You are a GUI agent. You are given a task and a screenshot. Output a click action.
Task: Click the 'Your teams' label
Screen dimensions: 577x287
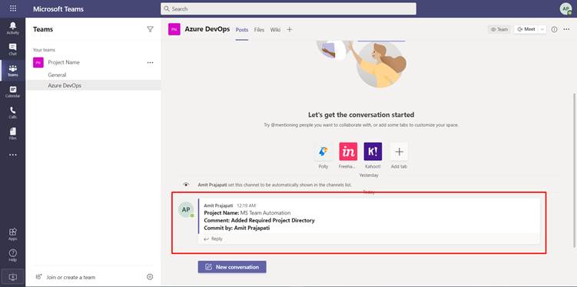[44, 50]
